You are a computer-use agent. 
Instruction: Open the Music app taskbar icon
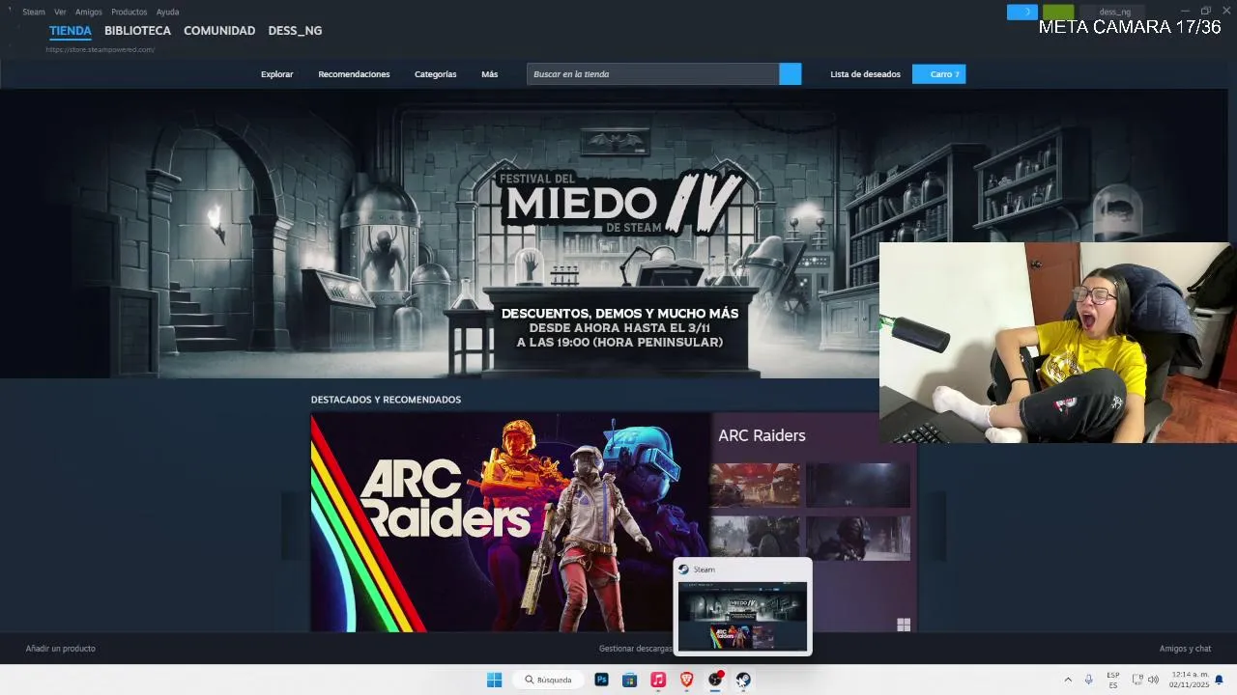tap(658, 680)
